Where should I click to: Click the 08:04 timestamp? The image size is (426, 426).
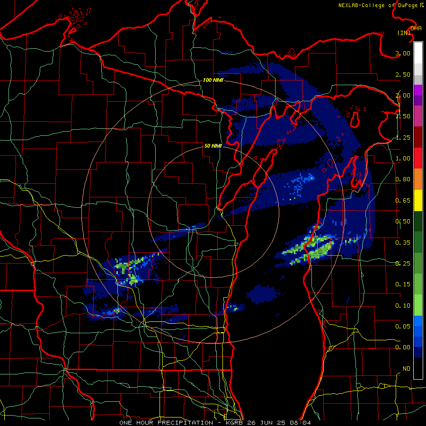tap(300, 423)
